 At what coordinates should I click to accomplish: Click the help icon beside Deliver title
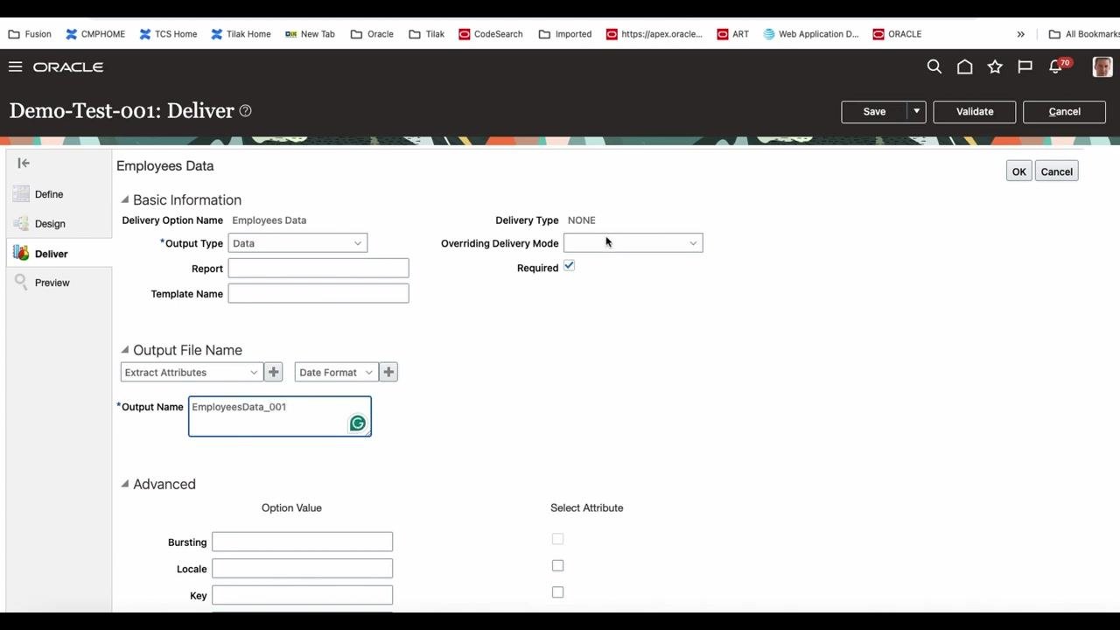(246, 111)
